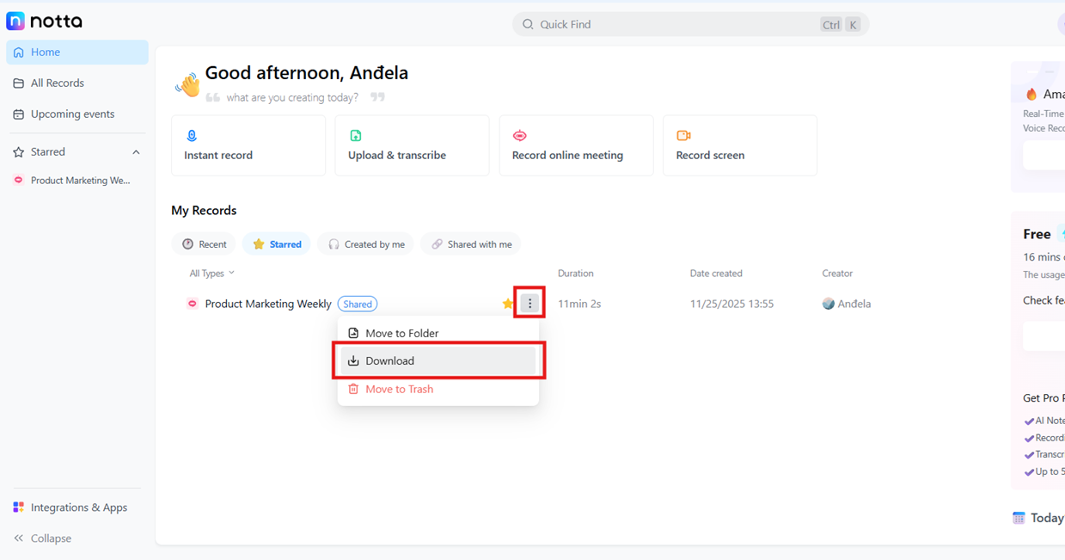Switch to the Recent records tab

click(x=205, y=244)
